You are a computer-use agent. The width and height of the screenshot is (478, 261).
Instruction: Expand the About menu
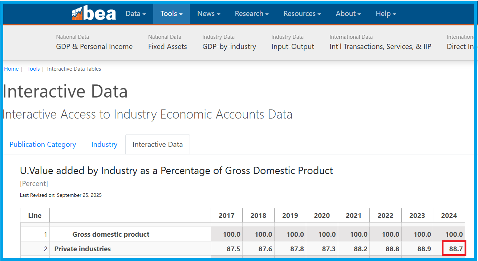(348, 14)
